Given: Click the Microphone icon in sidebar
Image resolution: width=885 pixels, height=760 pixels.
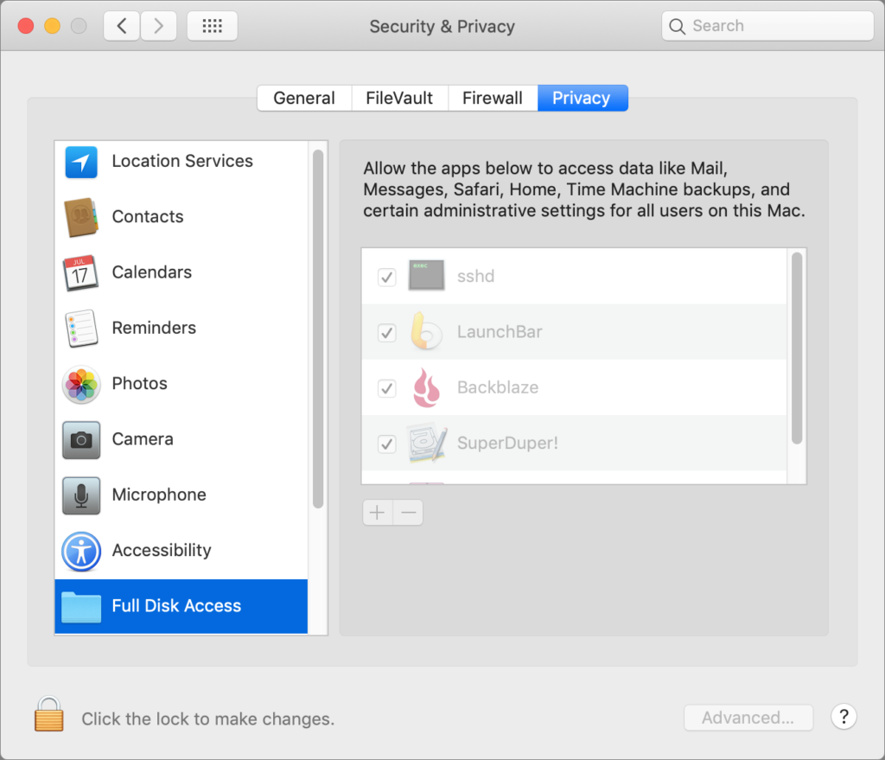Looking at the screenshot, I should point(80,495).
